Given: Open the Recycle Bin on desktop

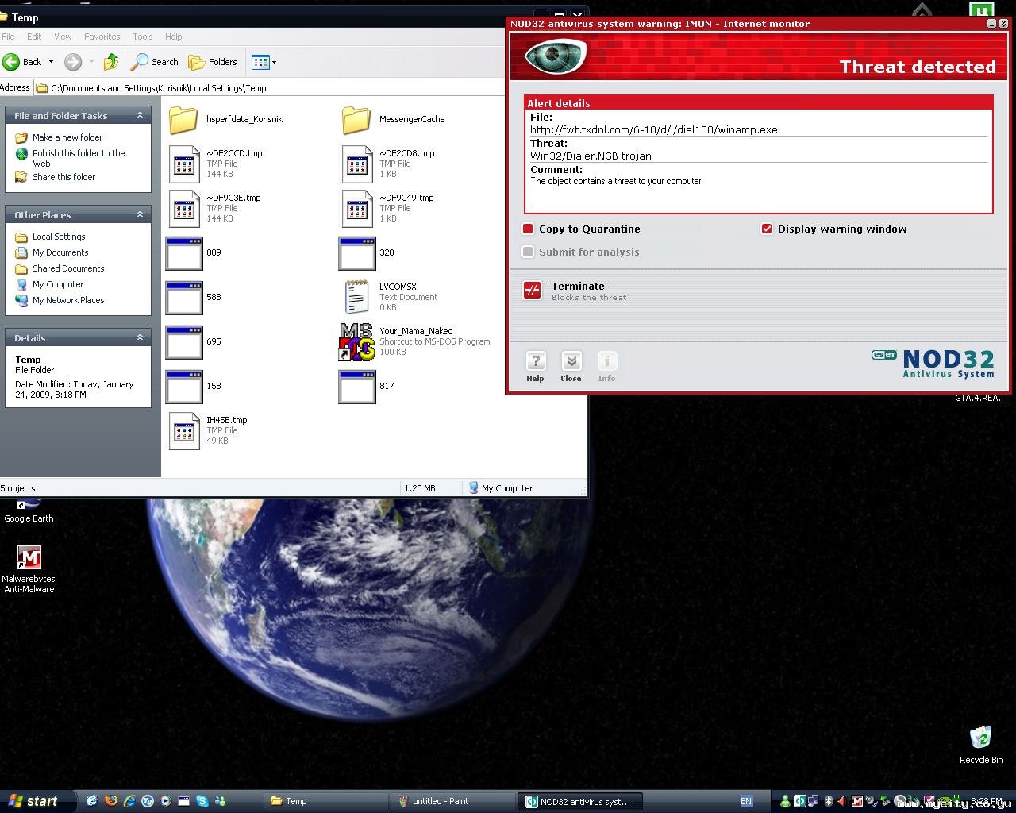Looking at the screenshot, I should [x=980, y=738].
